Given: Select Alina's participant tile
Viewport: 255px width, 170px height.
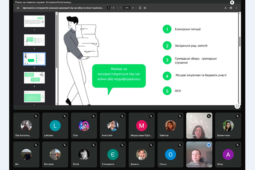Looking at the screenshot, I should point(228,154).
